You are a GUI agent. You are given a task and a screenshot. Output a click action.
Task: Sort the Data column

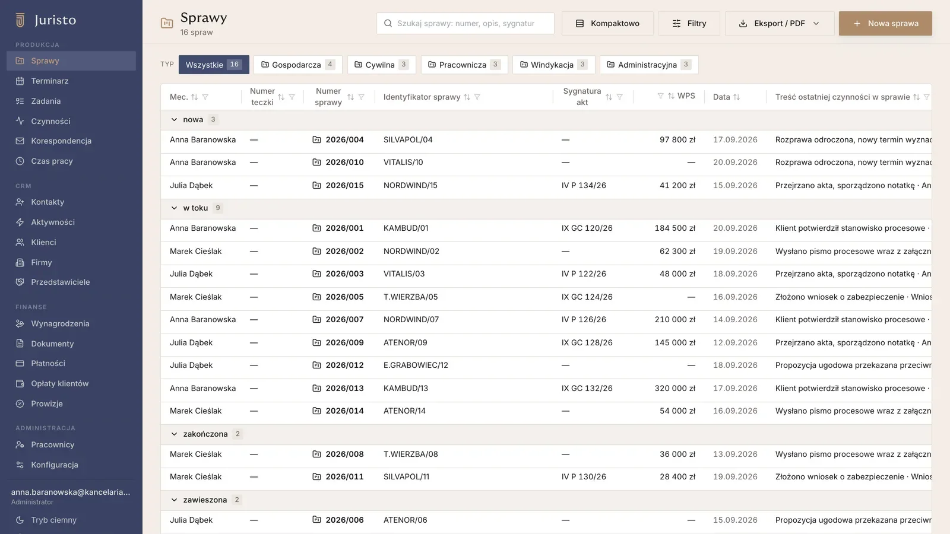[x=737, y=97]
